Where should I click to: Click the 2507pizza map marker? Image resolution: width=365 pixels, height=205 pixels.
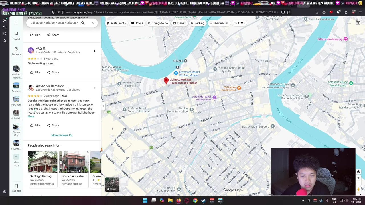coord(239,88)
